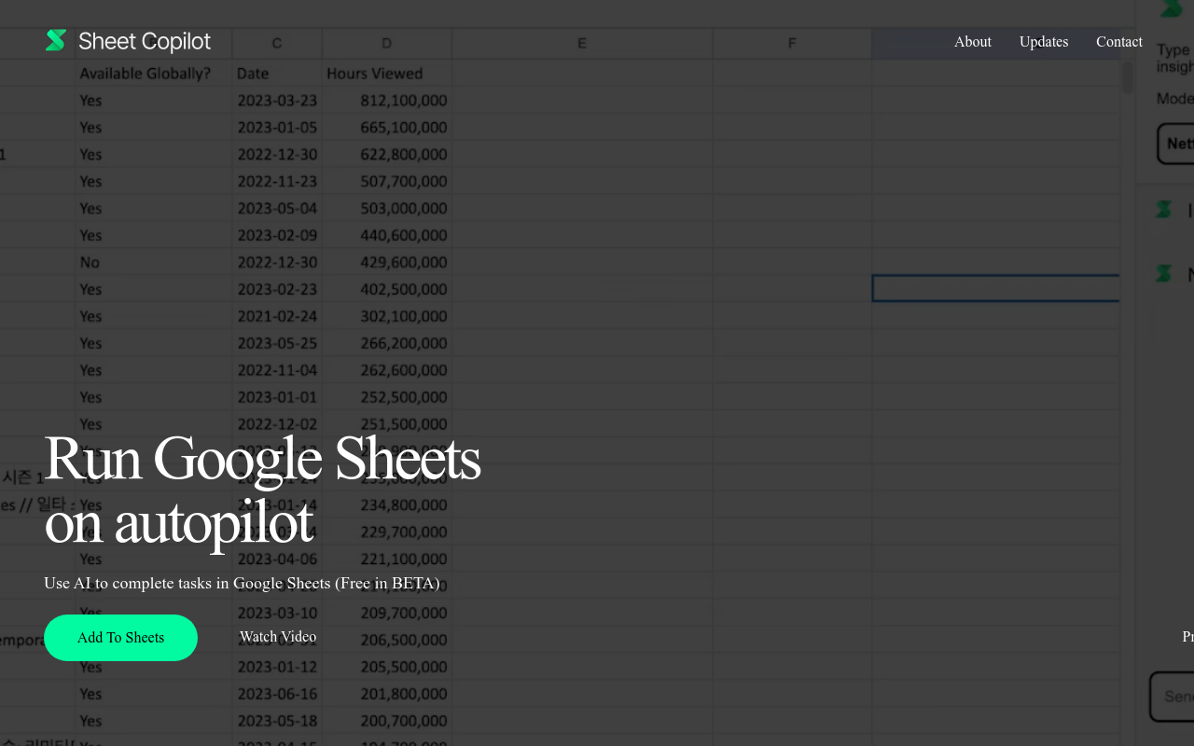Click the Sheet Copilot brand name
This screenshot has height=746, width=1194.
(x=145, y=41)
